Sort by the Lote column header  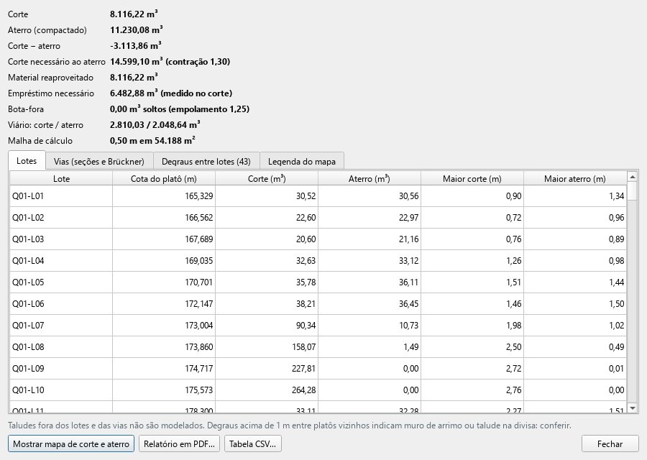click(x=61, y=179)
